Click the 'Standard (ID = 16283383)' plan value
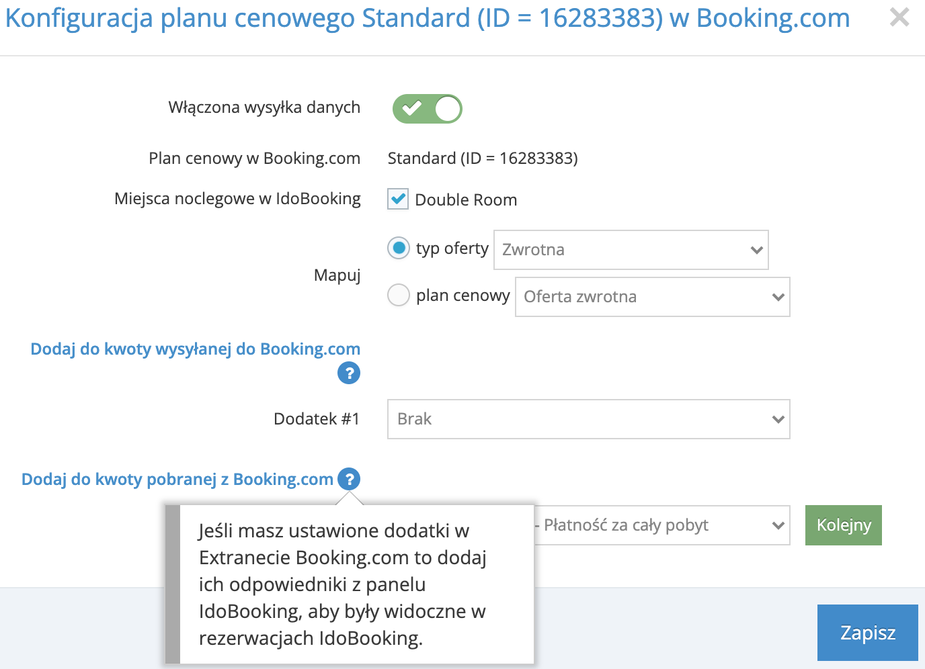This screenshot has width=925, height=669. tap(483, 159)
